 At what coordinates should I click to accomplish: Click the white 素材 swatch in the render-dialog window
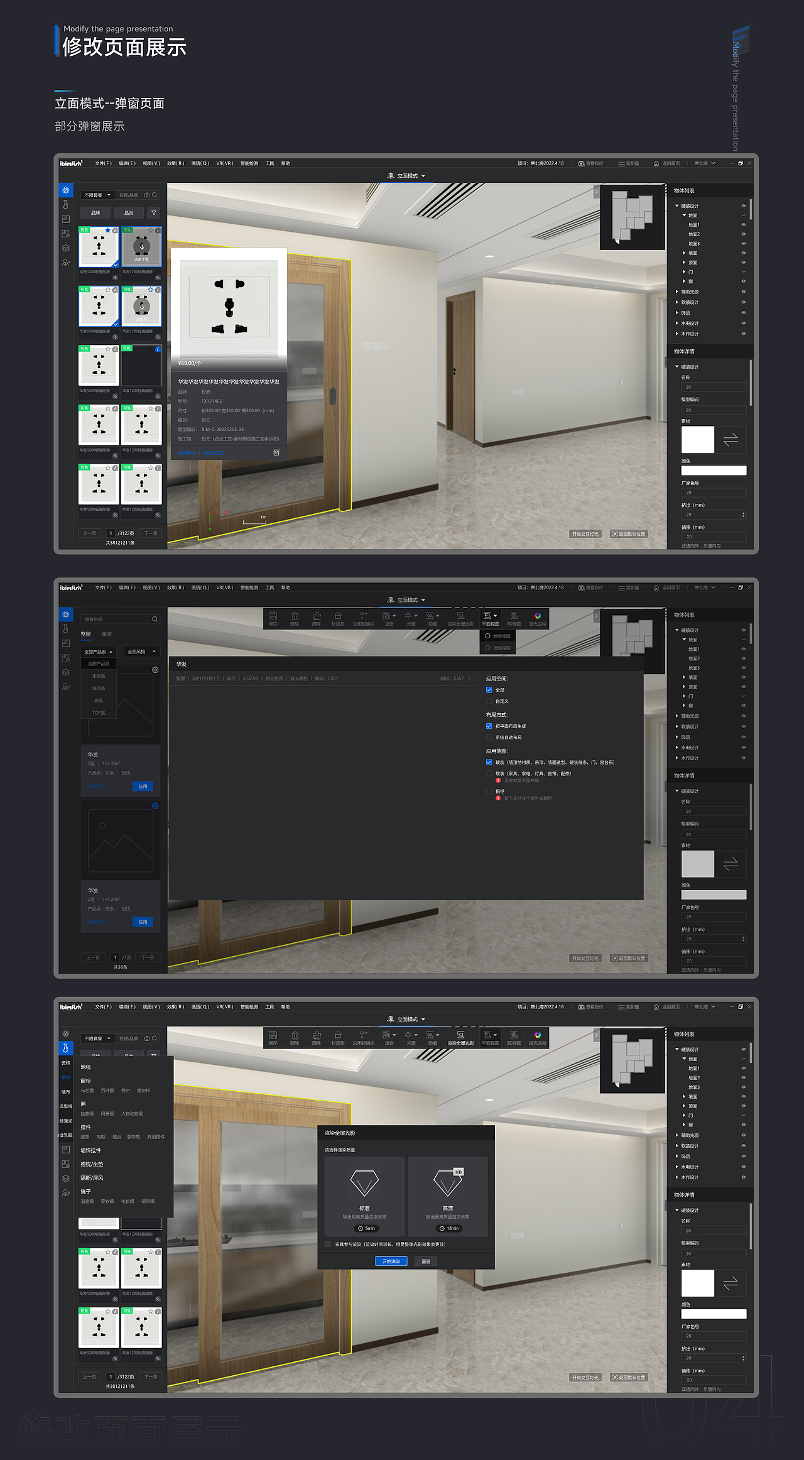coord(698,1283)
